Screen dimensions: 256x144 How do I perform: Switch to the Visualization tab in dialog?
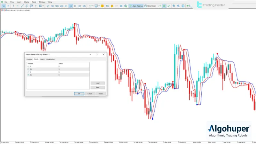click(51, 60)
